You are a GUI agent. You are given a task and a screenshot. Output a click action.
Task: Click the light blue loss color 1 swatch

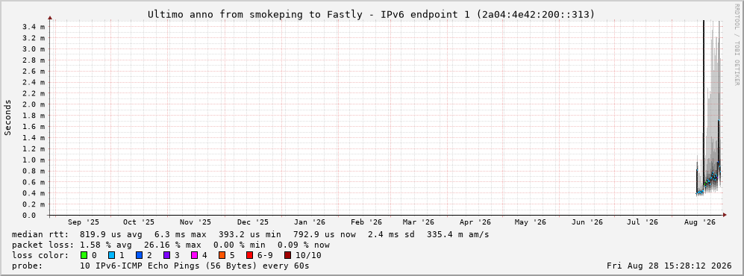[111, 255]
